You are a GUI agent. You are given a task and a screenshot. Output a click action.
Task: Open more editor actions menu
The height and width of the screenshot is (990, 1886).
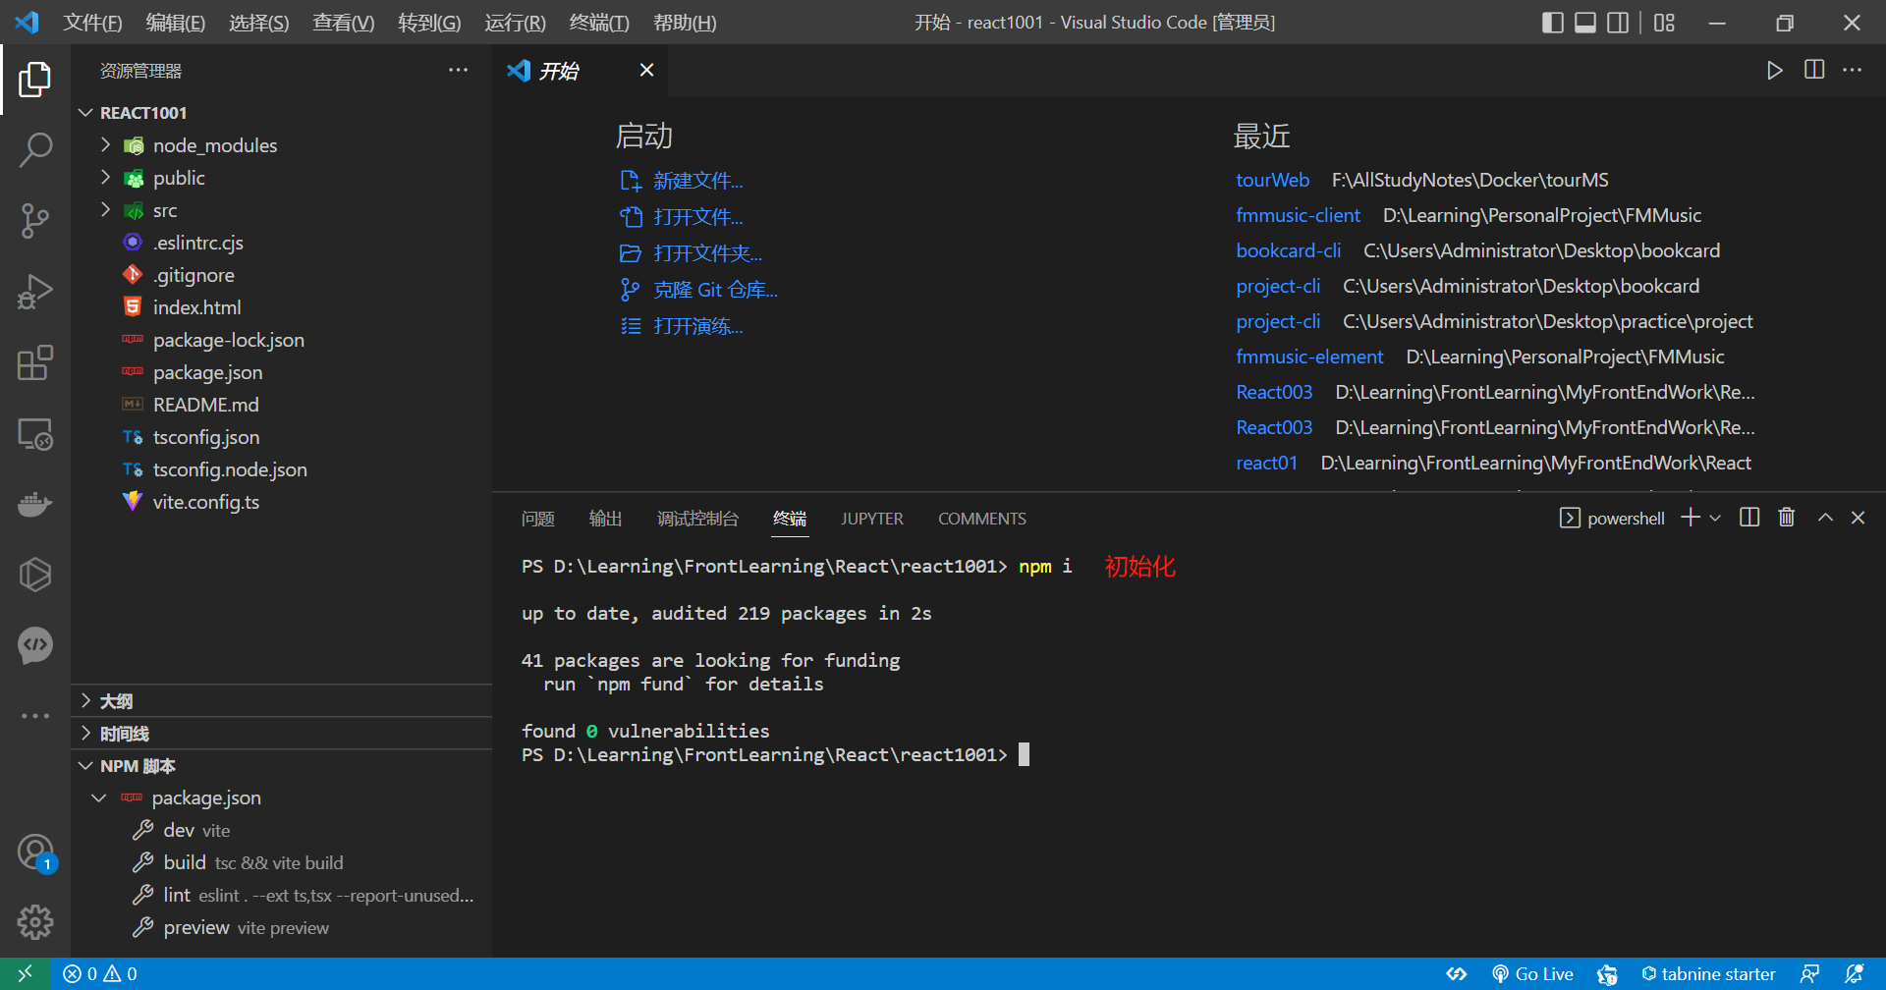1852,70
